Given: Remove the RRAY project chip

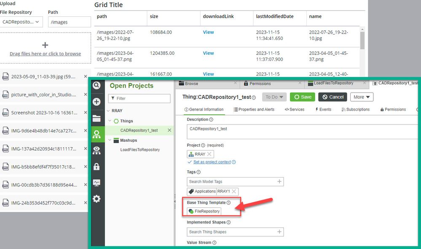Looking at the screenshot, I should tap(209, 154).
